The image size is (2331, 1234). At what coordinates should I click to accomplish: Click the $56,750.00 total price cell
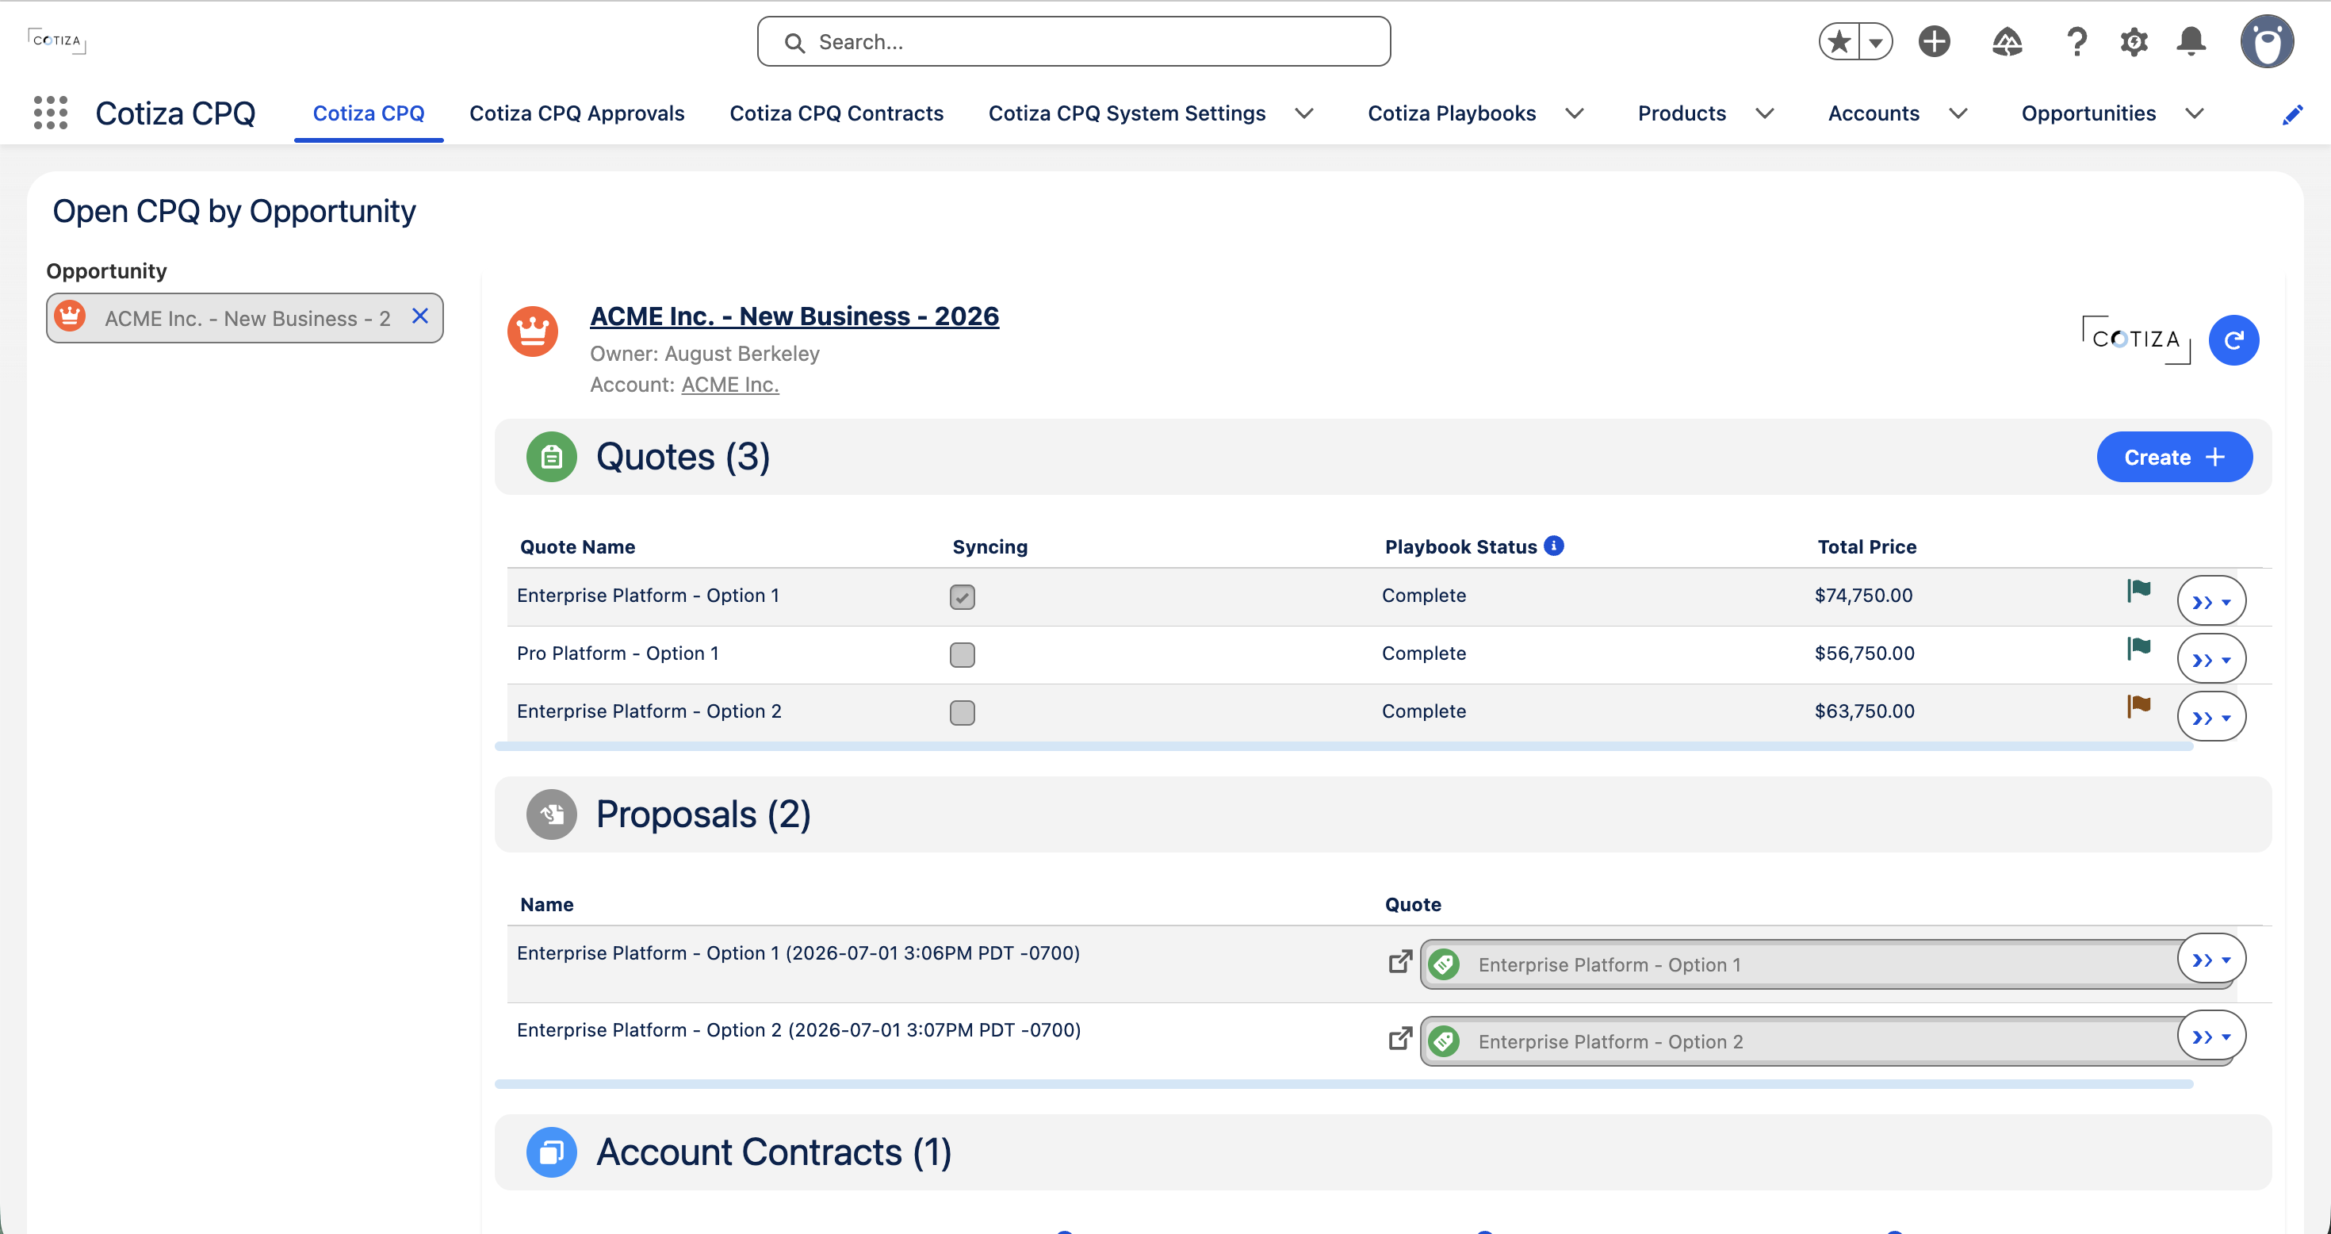click(x=1864, y=653)
